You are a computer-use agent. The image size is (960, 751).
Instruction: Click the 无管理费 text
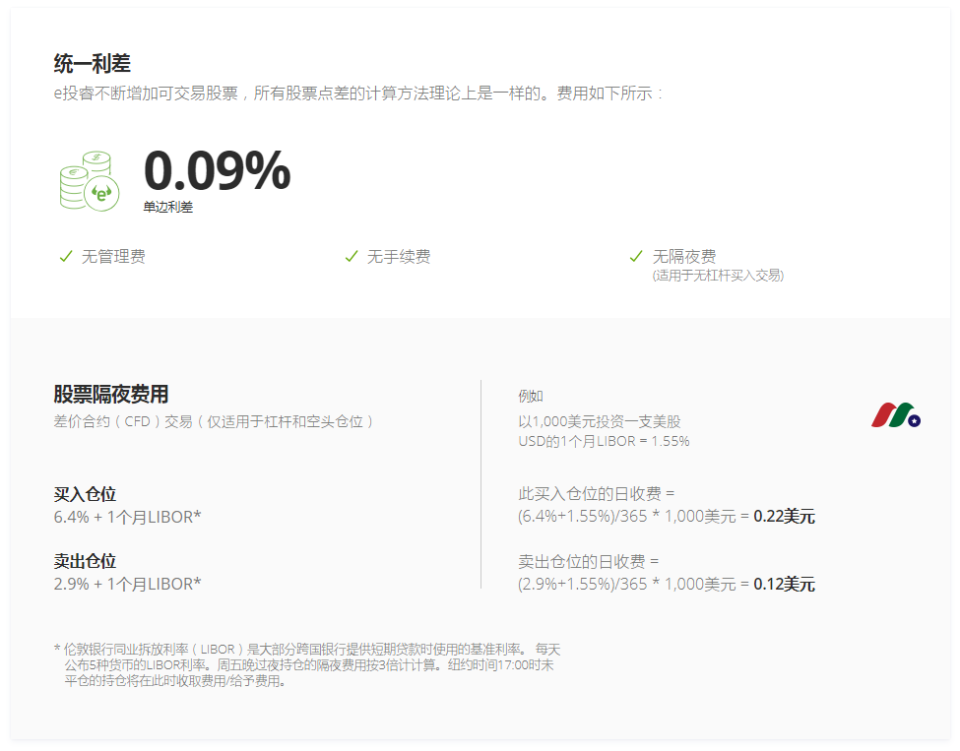coord(113,257)
